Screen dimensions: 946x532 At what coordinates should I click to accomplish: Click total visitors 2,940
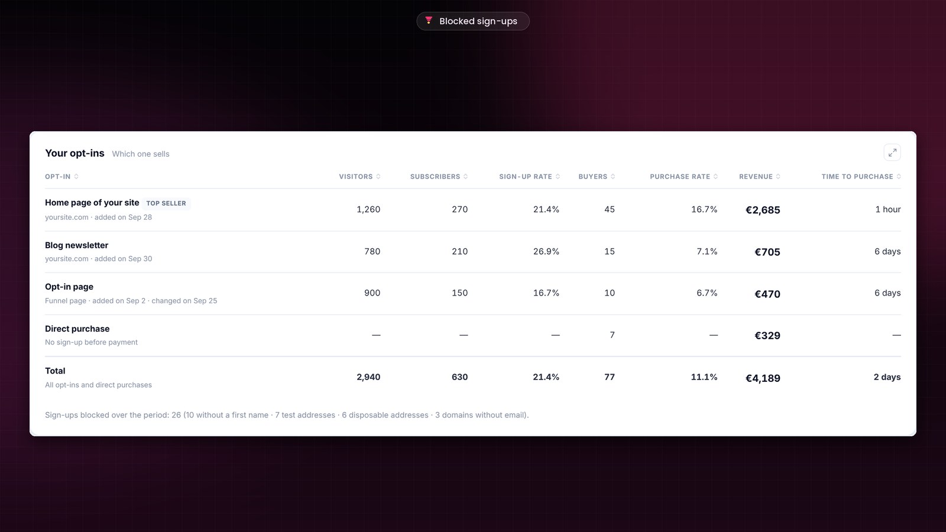click(x=368, y=377)
